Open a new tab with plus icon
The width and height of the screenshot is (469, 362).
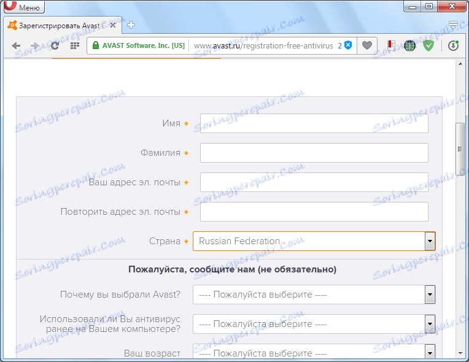click(x=131, y=25)
